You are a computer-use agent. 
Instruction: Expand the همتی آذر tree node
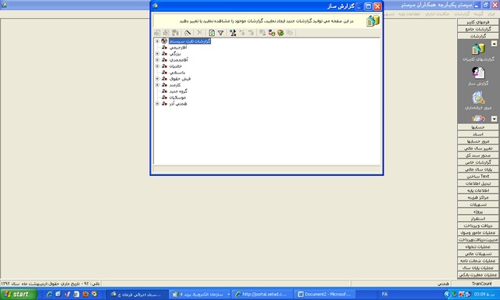(x=157, y=104)
